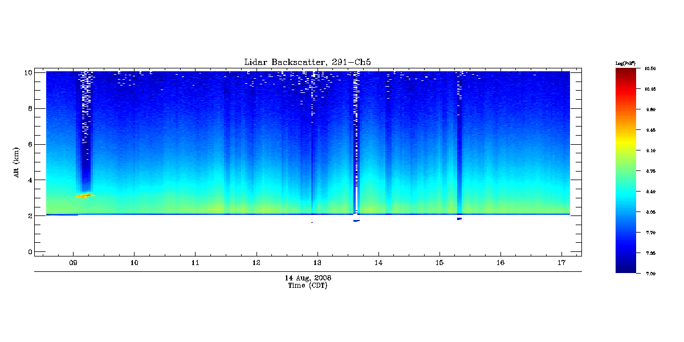
Task: Click the x-axis tick label '13'
Action: [317, 263]
